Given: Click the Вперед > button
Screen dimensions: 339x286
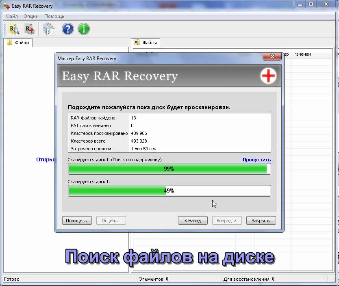Looking at the screenshot, I should tap(226, 221).
